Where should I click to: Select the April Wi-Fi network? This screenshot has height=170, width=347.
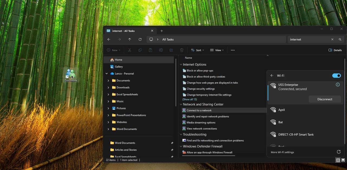[x=281, y=110]
